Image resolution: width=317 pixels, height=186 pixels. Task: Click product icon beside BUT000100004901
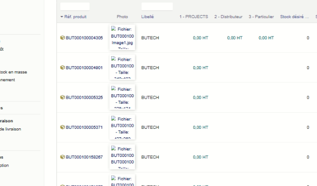[x=62, y=68]
